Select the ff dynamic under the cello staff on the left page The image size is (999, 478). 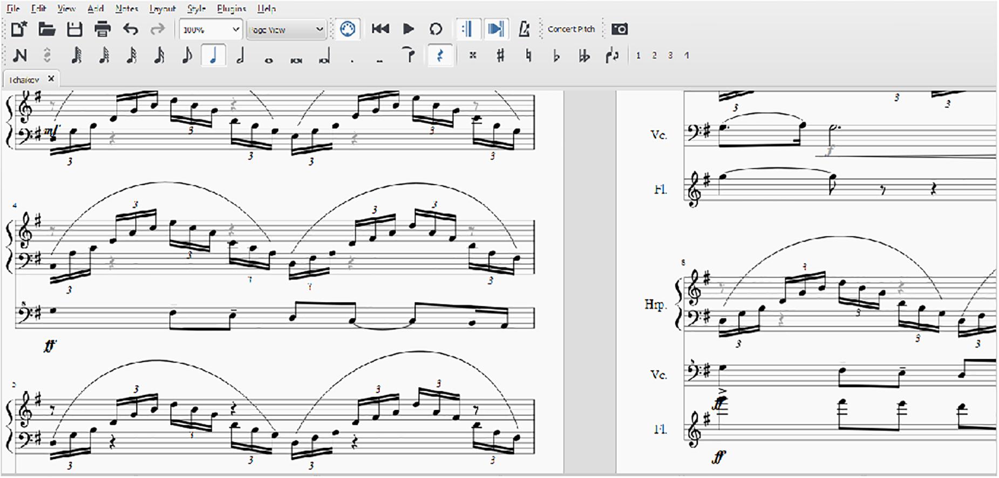(50, 345)
